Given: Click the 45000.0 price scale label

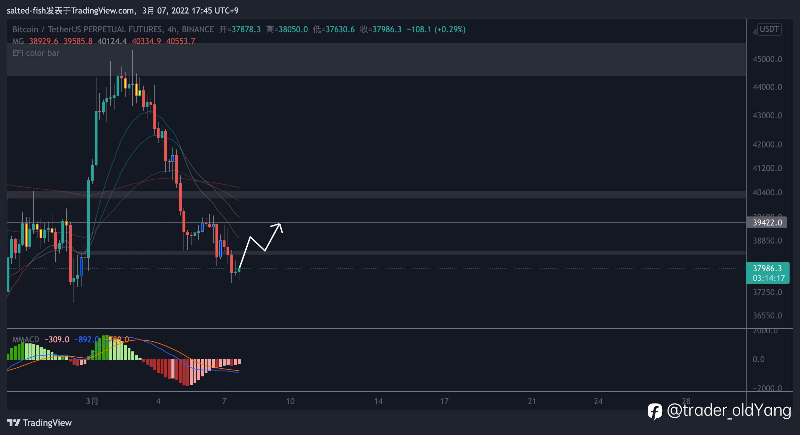Looking at the screenshot, I should [x=767, y=59].
